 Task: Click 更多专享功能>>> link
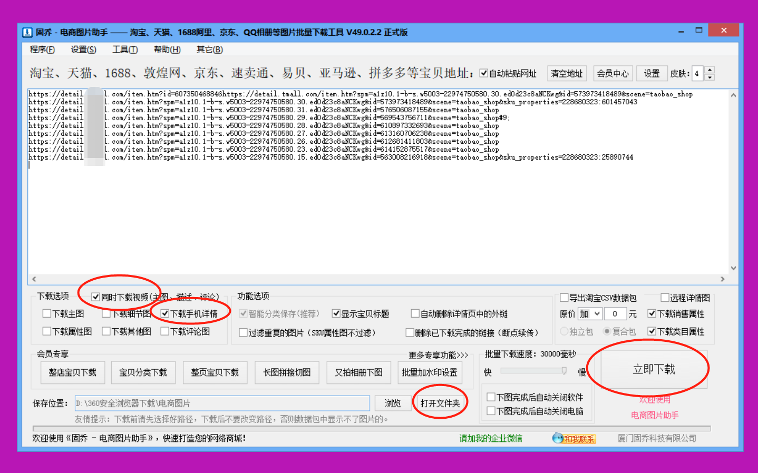[438, 355]
